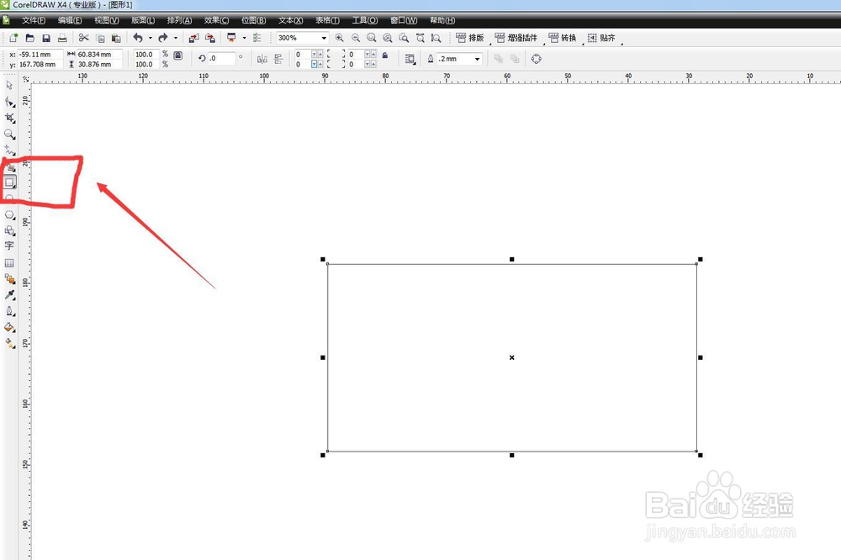The image size is (841, 560).
Task: Select the Rectangle tool
Action: point(9,182)
